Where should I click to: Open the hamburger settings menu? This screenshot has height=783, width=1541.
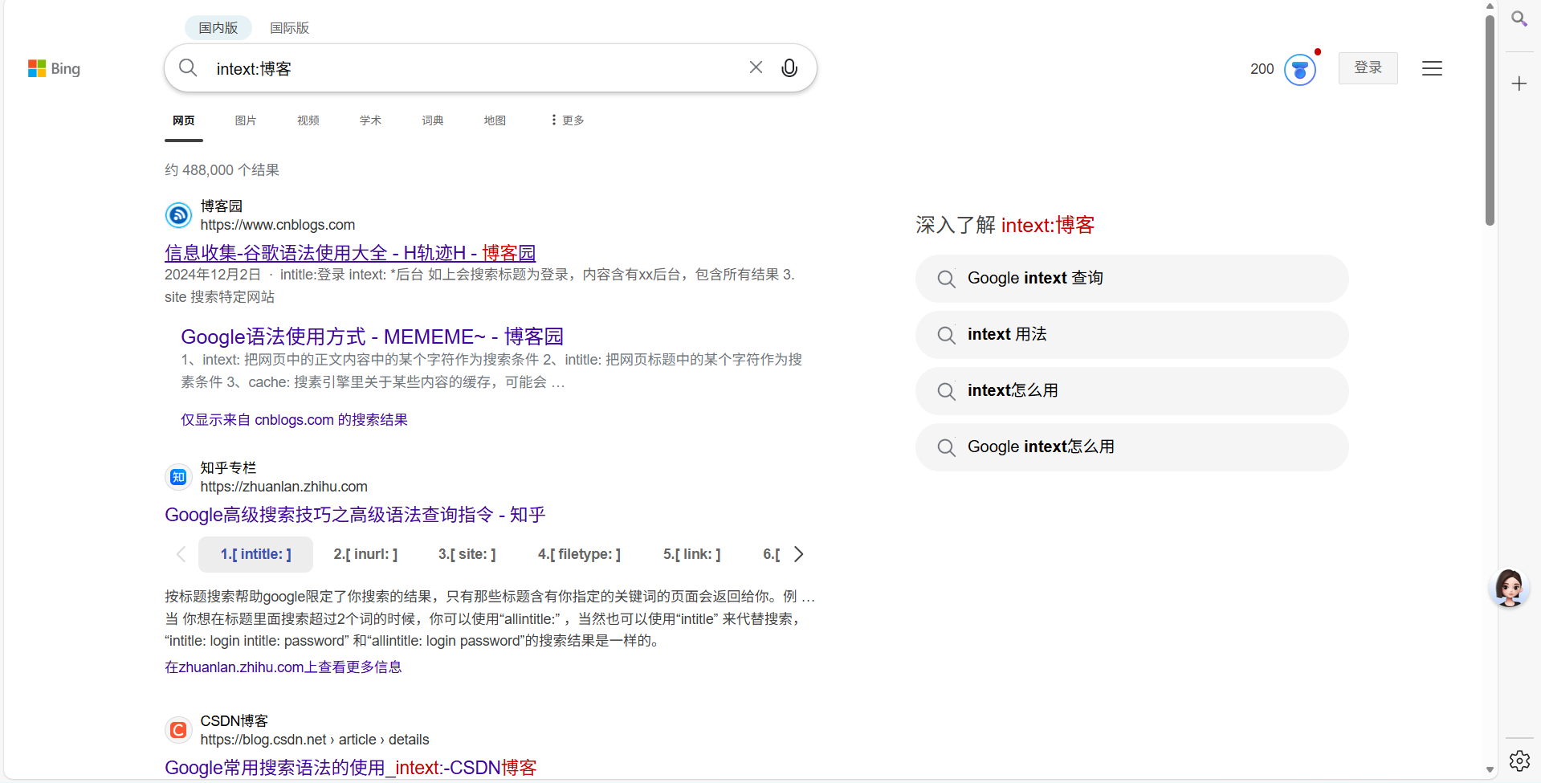(1432, 68)
